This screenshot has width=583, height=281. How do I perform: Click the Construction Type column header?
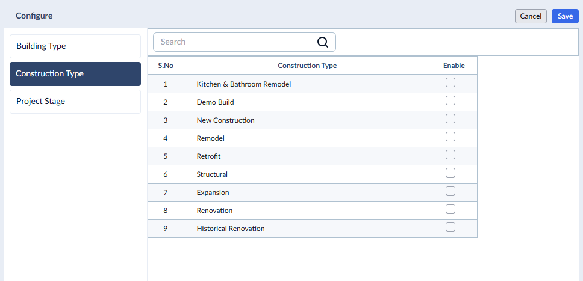(x=307, y=66)
